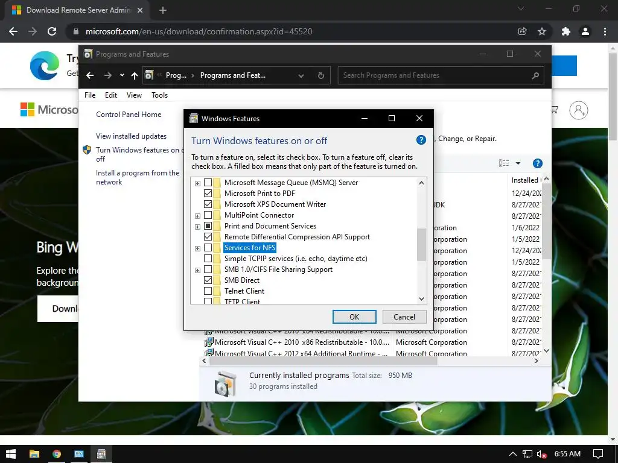The image size is (618, 463).
Task: Open a new Chrome tab
Action: click(x=163, y=10)
